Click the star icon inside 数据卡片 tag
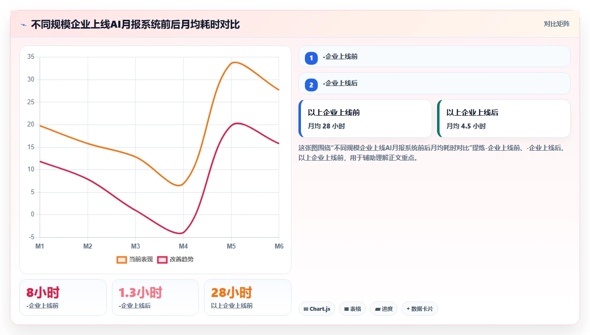The image size is (590, 335). pyautogui.click(x=408, y=309)
